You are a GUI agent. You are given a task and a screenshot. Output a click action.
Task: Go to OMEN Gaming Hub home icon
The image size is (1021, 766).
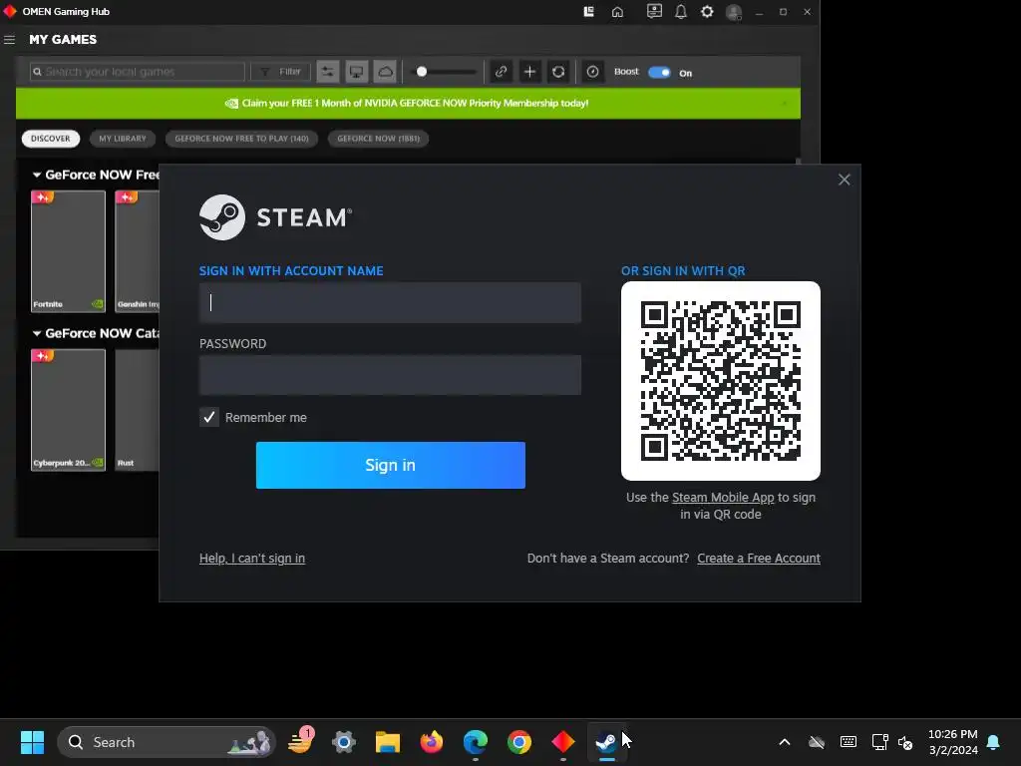tap(617, 12)
